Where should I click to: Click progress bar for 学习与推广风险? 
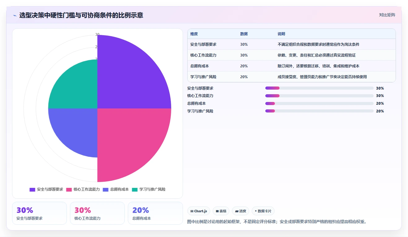pyautogui.click(x=319, y=111)
